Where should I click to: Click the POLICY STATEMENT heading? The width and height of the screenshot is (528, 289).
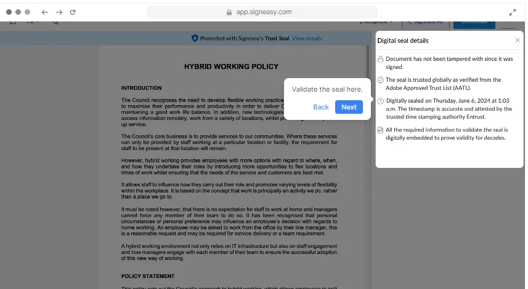pyautogui.click(x=148, y=276)
